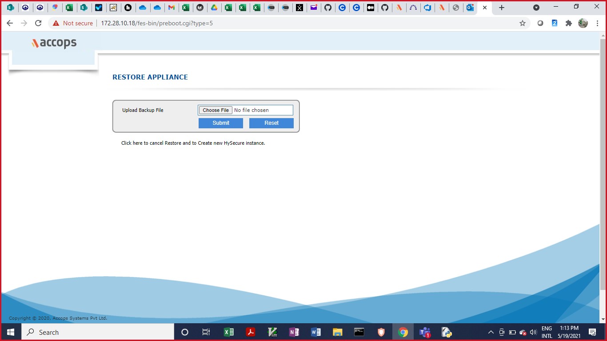The width and height of the screenshot is (607, 341).
Task: Open a new browser tab
Action: point(502,8)
